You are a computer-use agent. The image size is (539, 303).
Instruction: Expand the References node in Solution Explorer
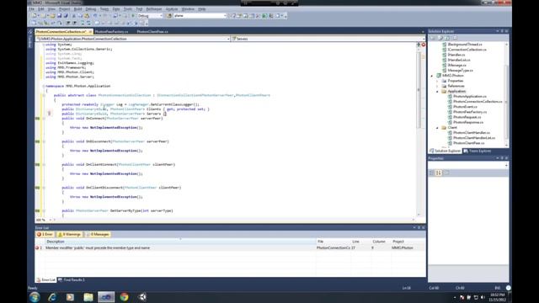(x=437, y=86)
